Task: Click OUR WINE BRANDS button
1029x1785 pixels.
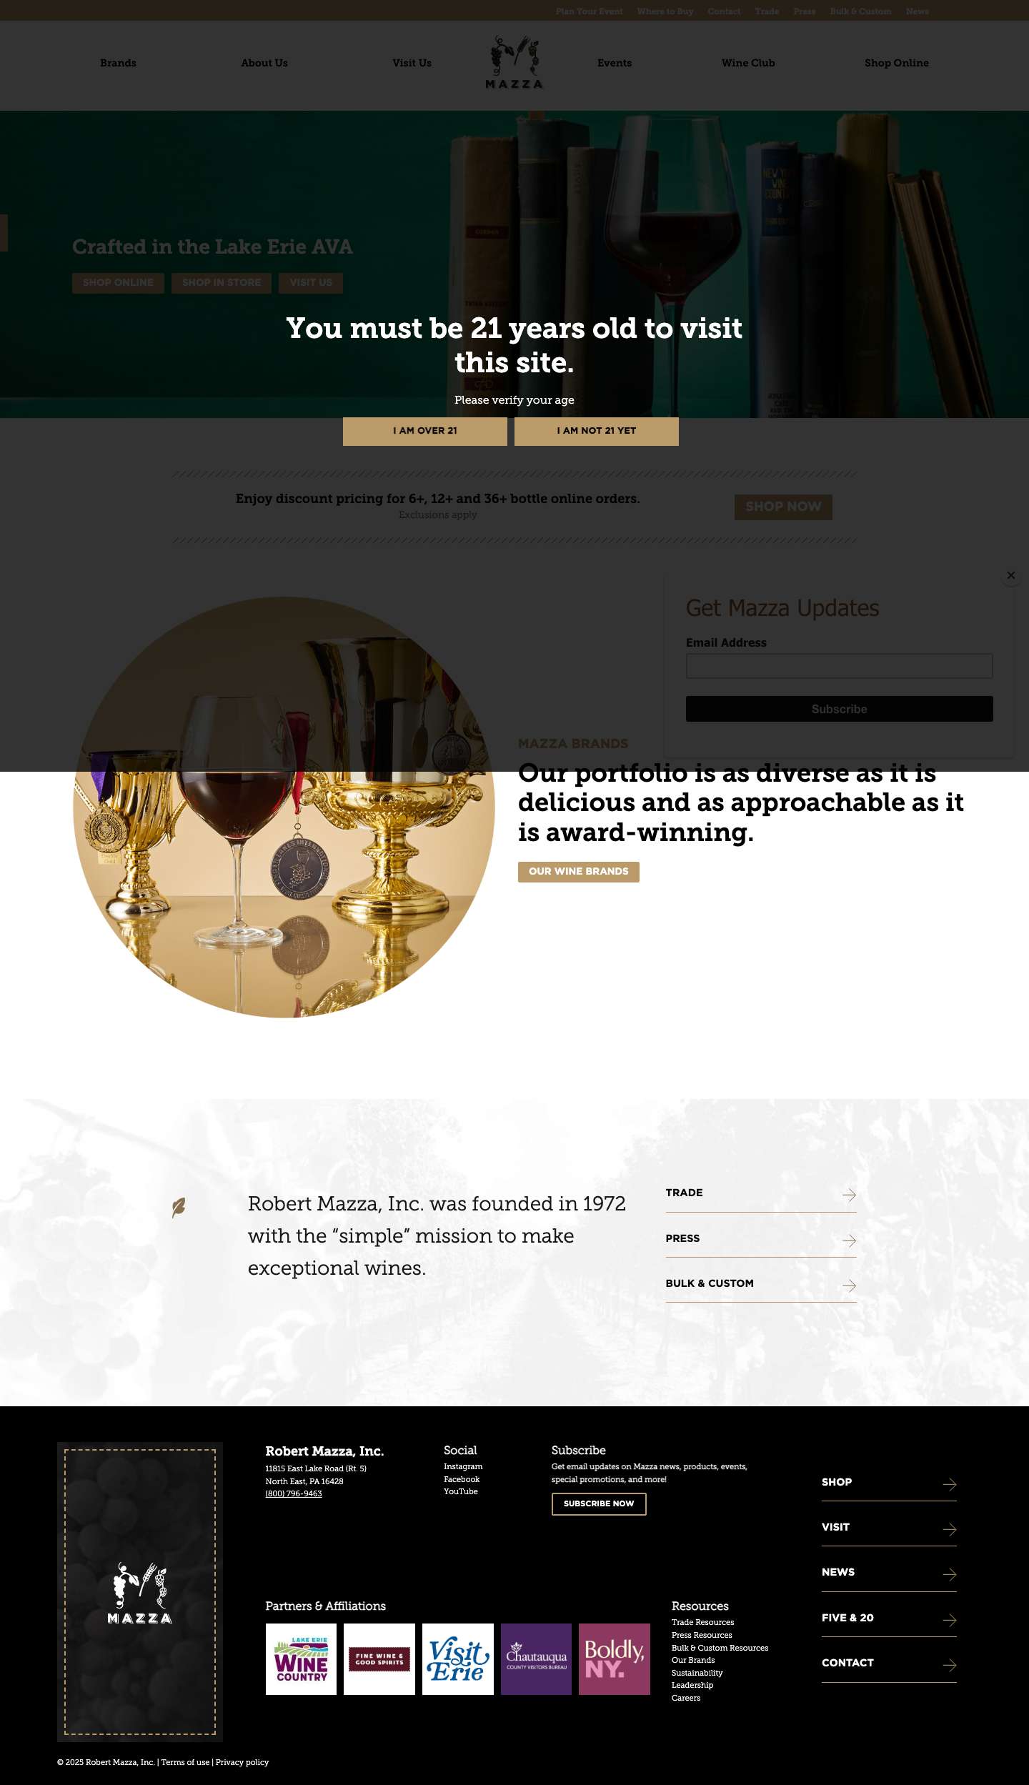Action: coord(579,872)
